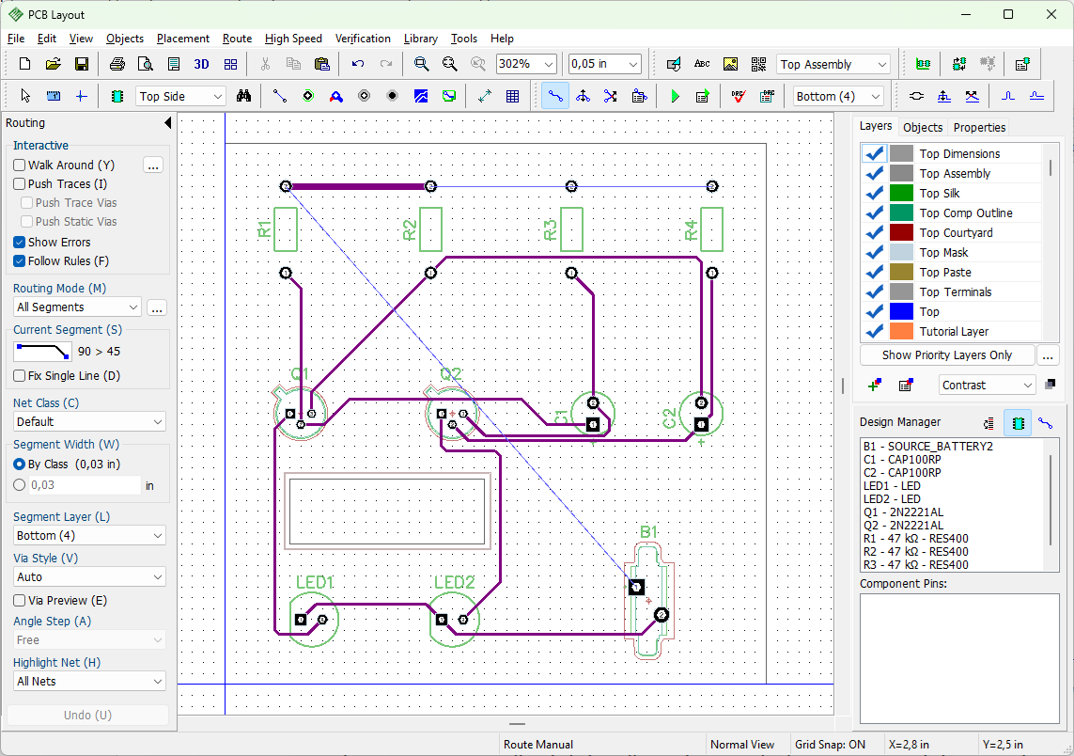Open the Placement menu

coord(183,39)
